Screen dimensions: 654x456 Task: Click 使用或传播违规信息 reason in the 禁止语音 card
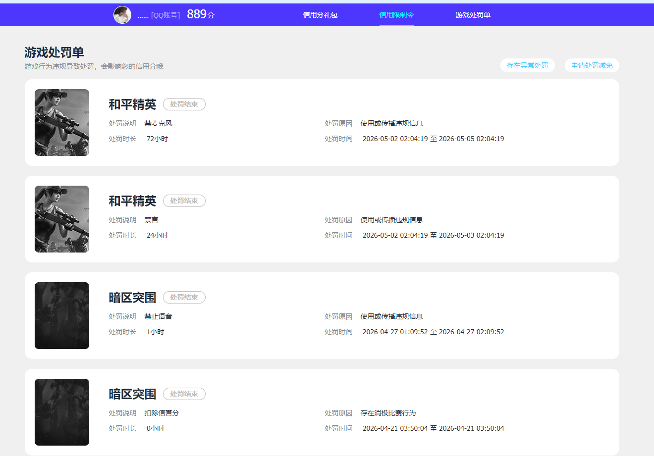point(392,316)
